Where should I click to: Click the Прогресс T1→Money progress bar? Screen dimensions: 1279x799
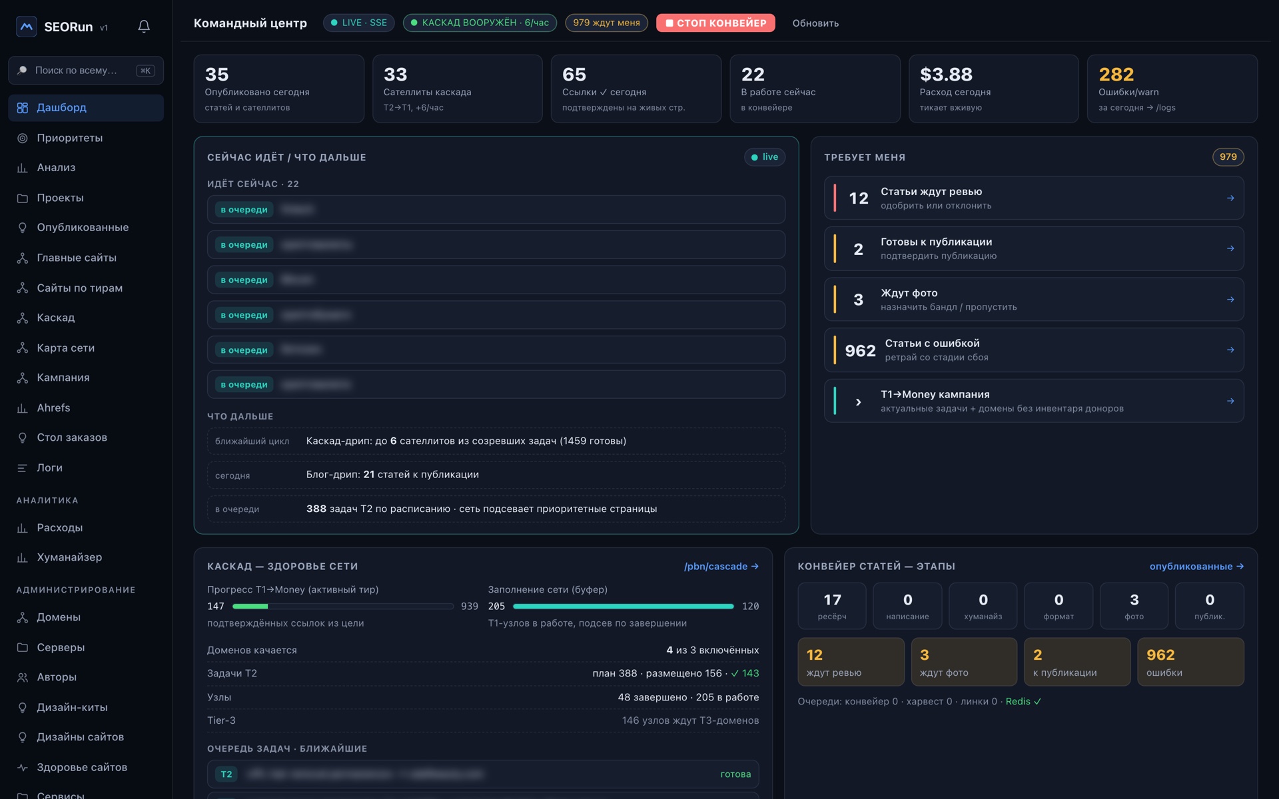(x=343, y=607)
